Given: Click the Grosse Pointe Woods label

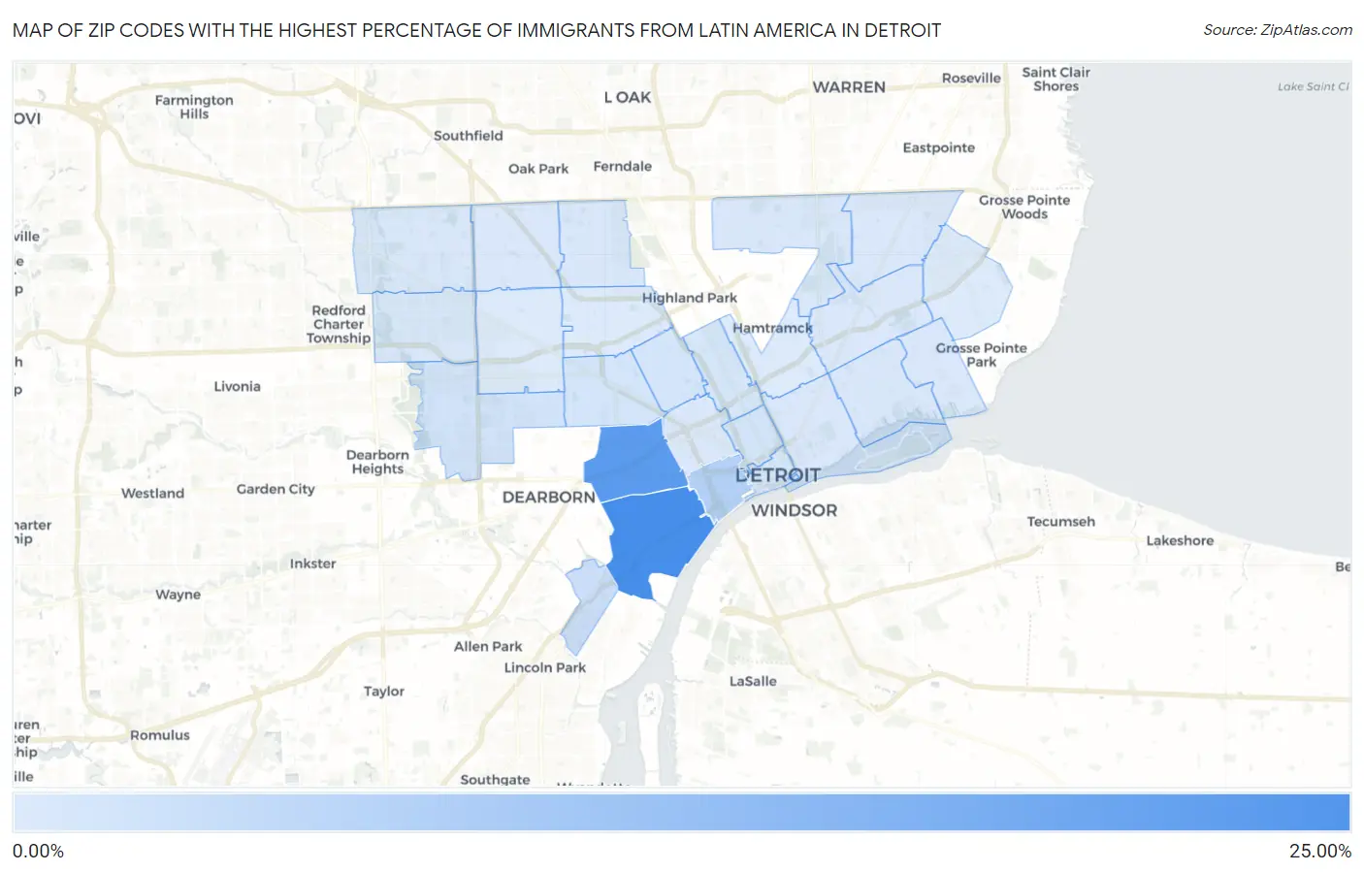Looking at the screenshot, I should [1024, 207].
